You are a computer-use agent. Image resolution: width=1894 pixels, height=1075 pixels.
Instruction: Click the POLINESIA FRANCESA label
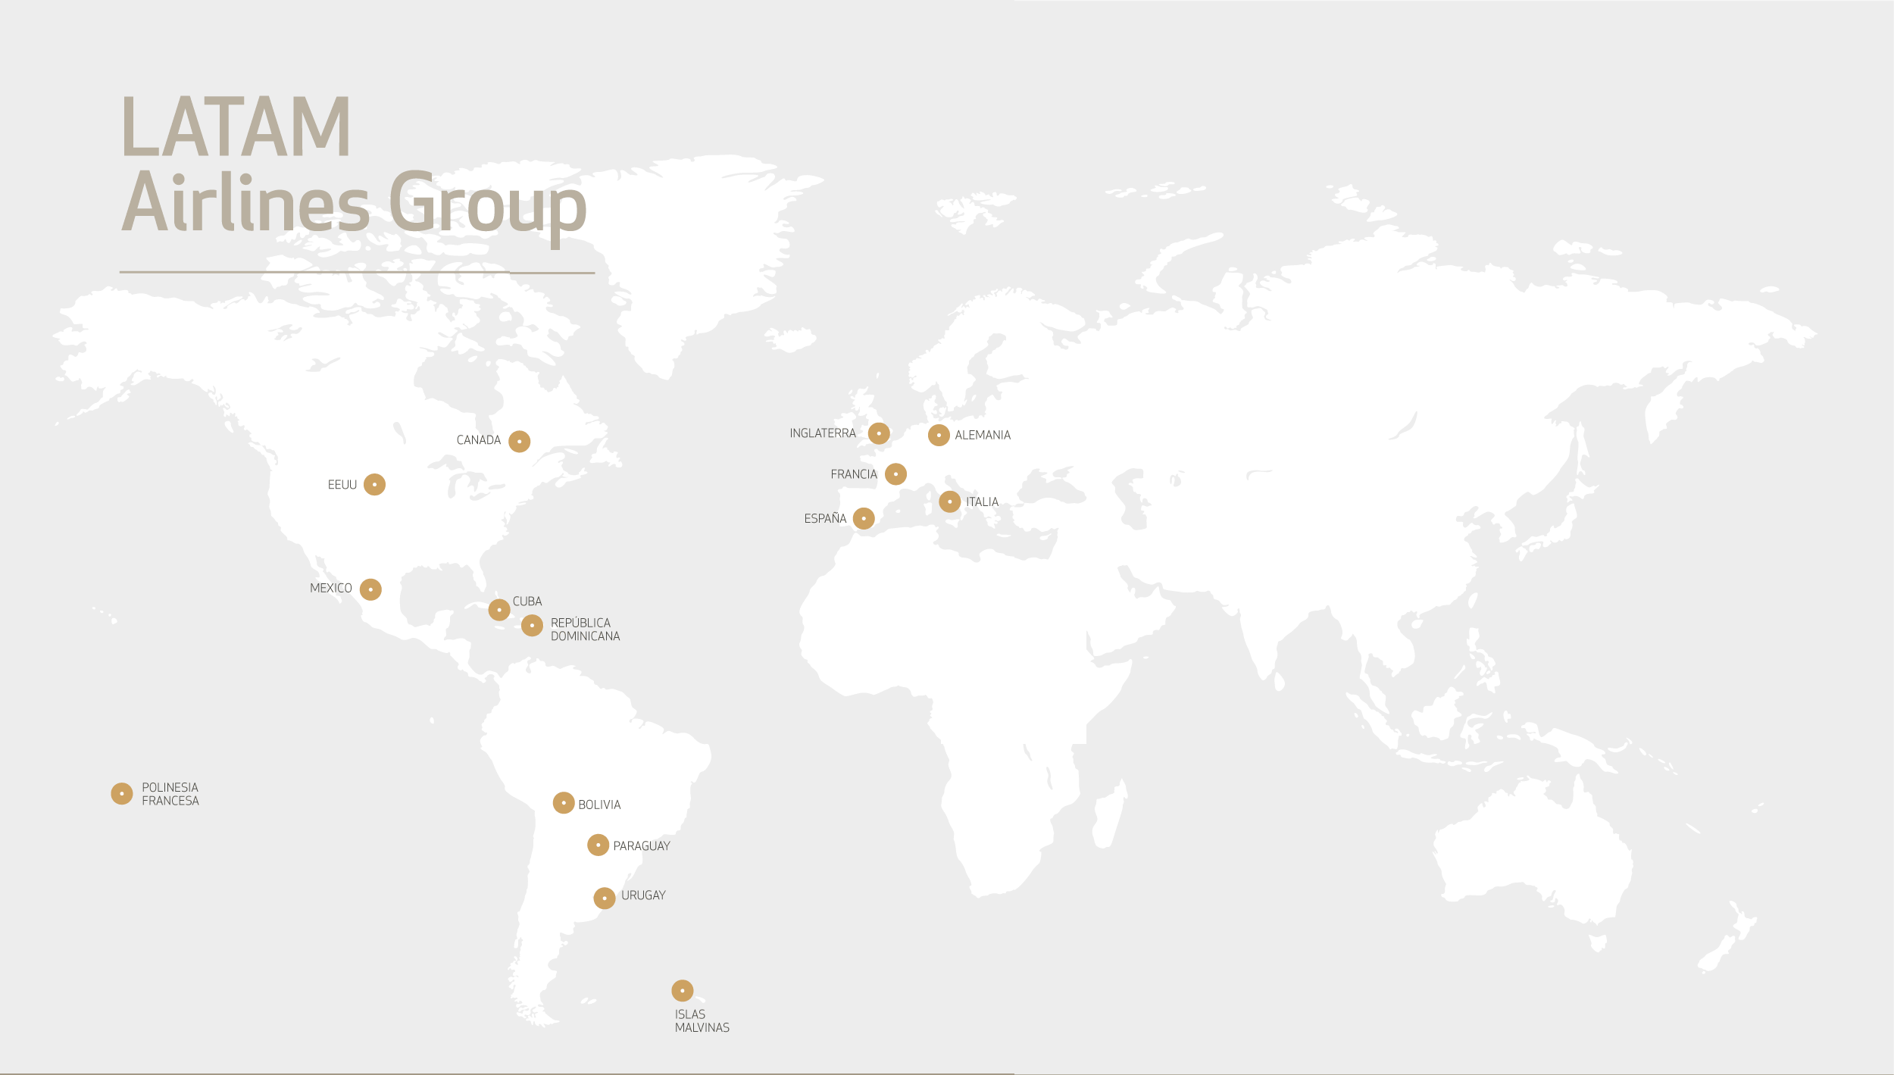point(170,794)
